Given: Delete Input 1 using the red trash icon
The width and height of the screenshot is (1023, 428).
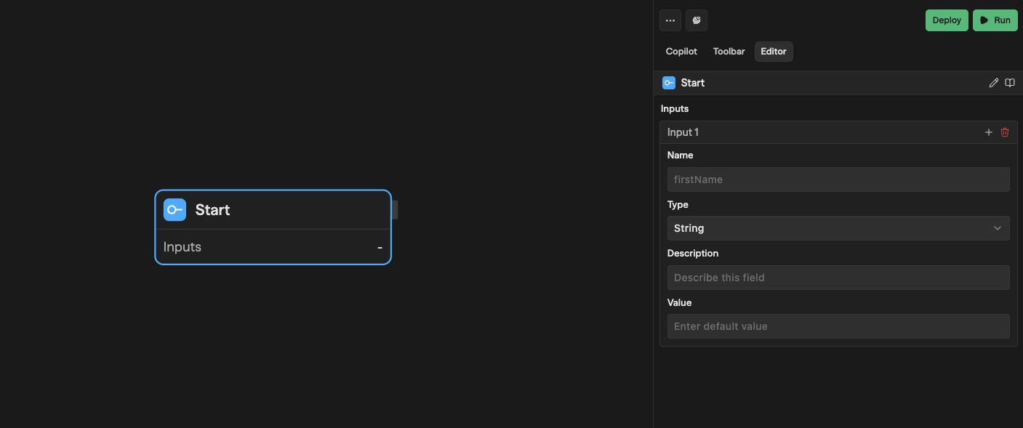Looking at the screenshot, I should 1005,132.
